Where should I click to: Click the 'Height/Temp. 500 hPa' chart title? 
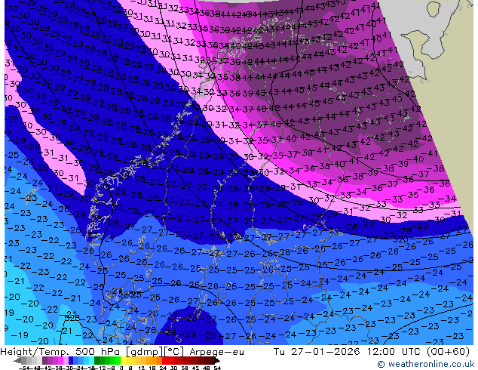click(60, 352)
